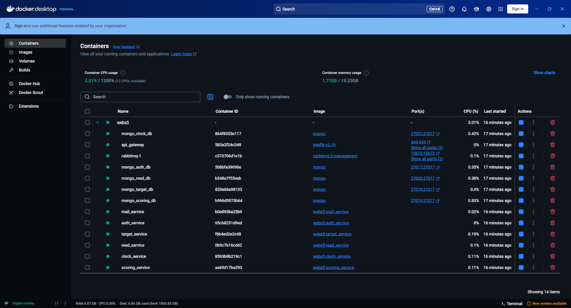The height and width of the screenshot is (308, 571).
Task: Open the column customization icon beside search
Action: click(x=210, y=97)
